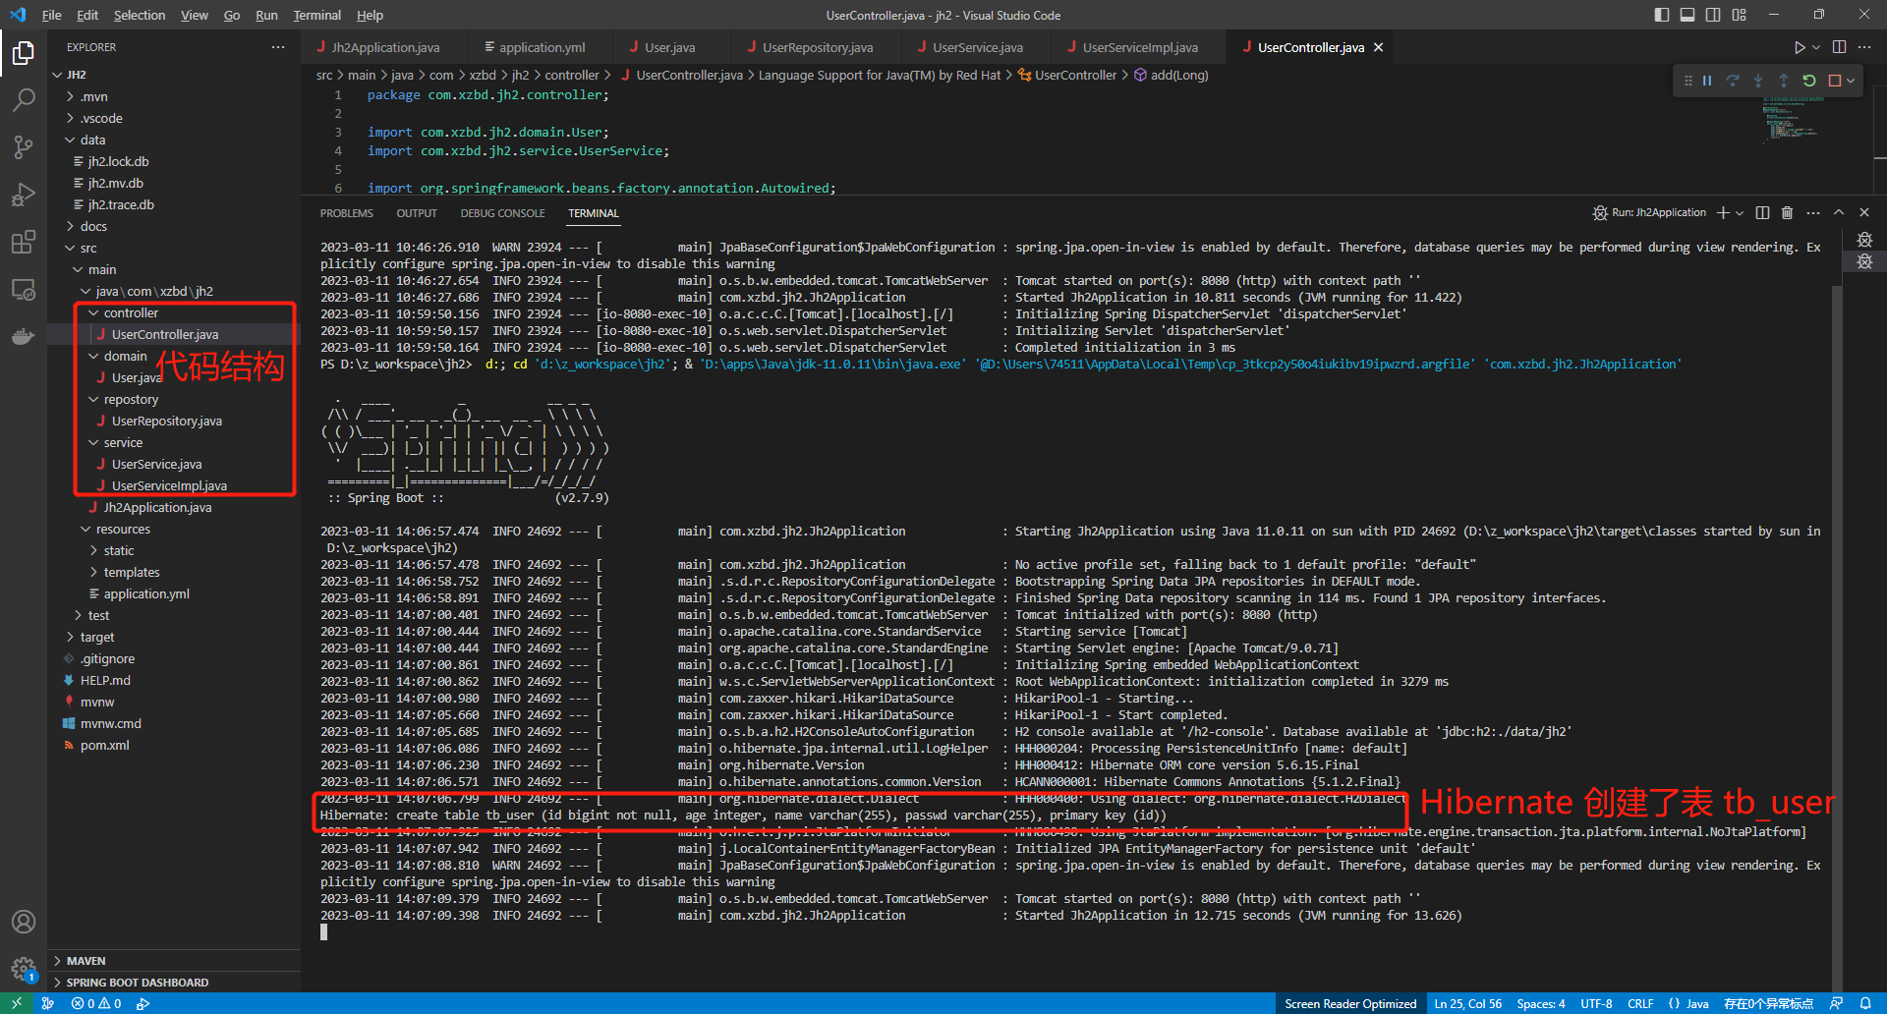Collapse the resources folder
The height and width of the screenshot is (1014, 1887).
pos(174,529)
